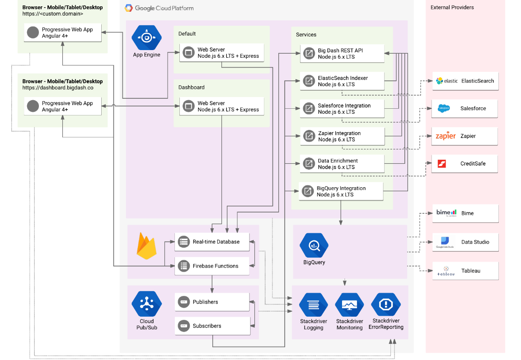The image size is (521, 360).
Task: Select the Salesforce Integration node icon
Action: tap(309, 109)
